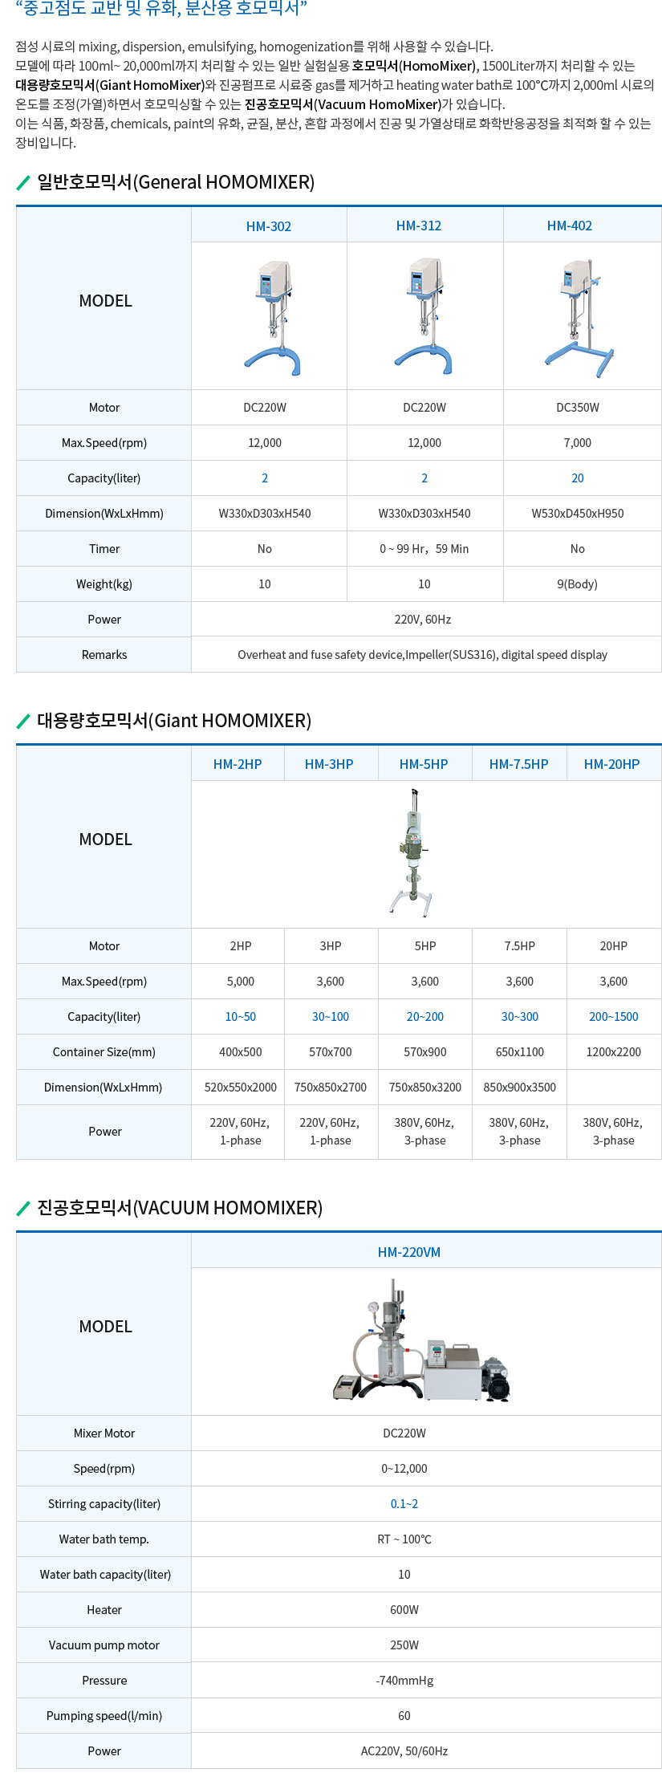Select the HM-2HP model header
This screenshot has width=662, height=1785.
point(238,764)
